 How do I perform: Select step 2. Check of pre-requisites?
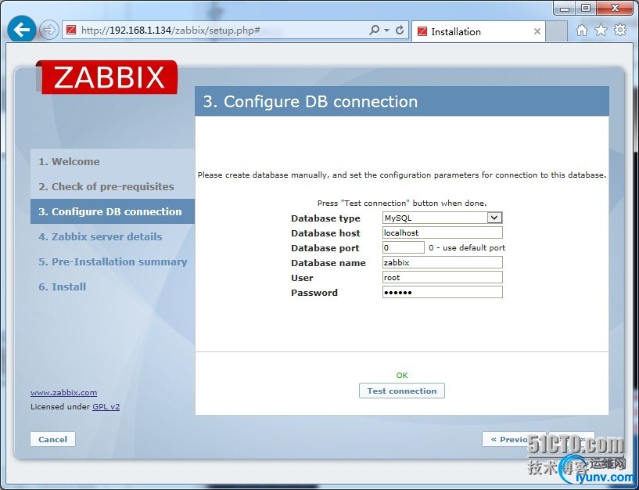coord(106,186)
